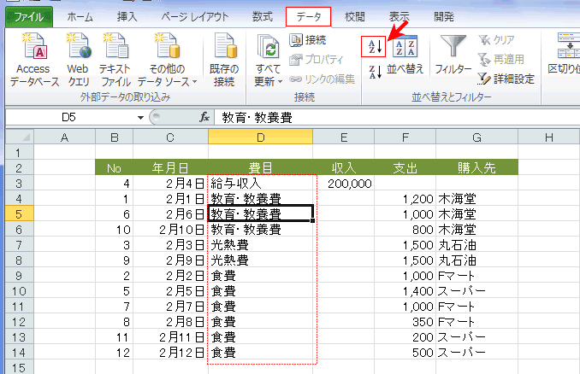Sort ascending with the A-Z button

coord(374,46)
